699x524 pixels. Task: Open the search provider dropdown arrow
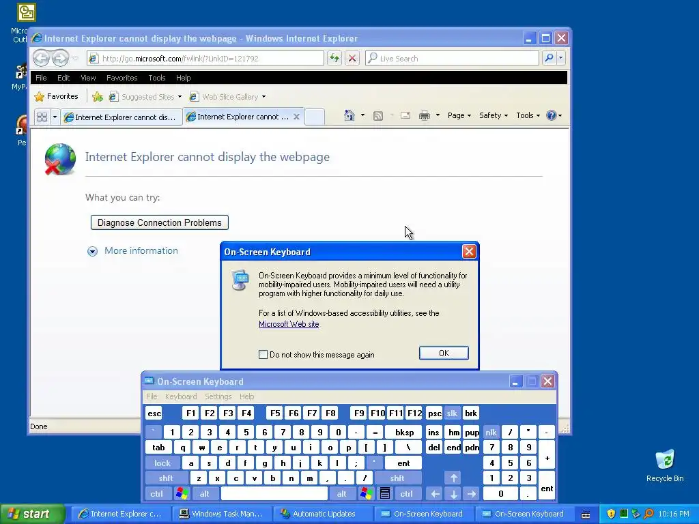tap(561, 58)
